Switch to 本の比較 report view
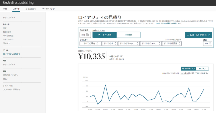216x113 pixels. tap(129, 35)
